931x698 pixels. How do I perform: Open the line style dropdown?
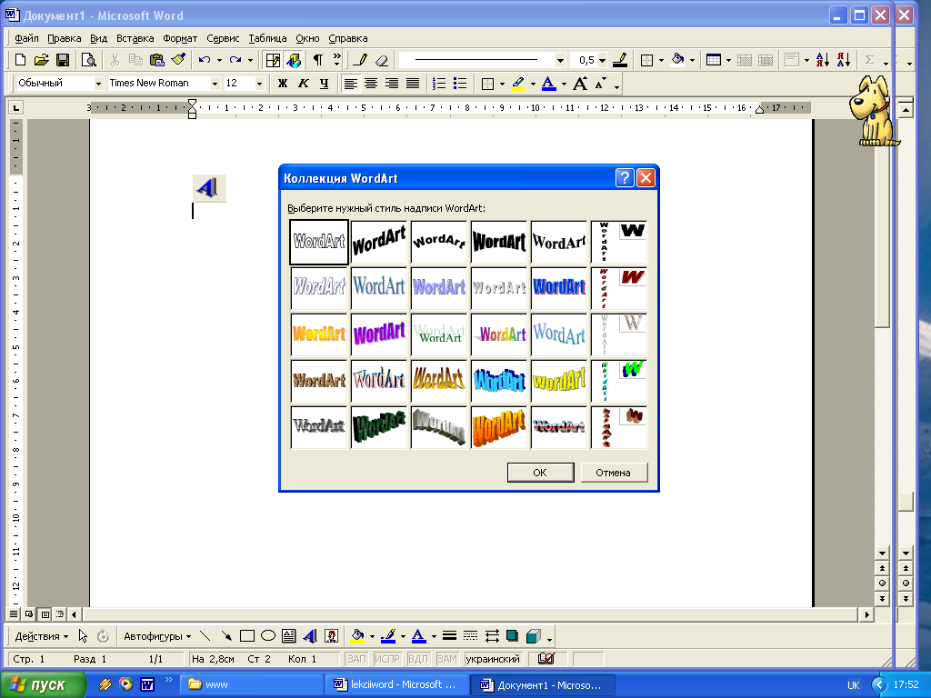[x=560, y=60]
